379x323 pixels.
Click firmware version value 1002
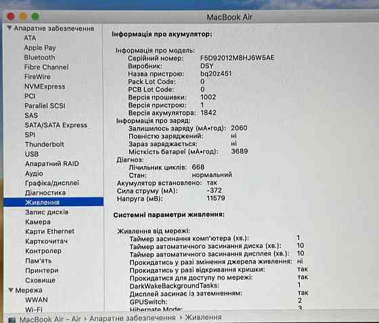click(208, 97)
